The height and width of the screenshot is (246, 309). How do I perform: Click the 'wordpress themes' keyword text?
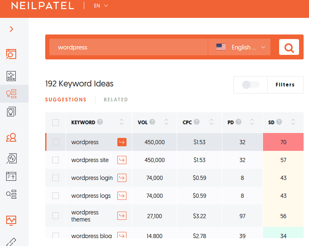[85, 216]
